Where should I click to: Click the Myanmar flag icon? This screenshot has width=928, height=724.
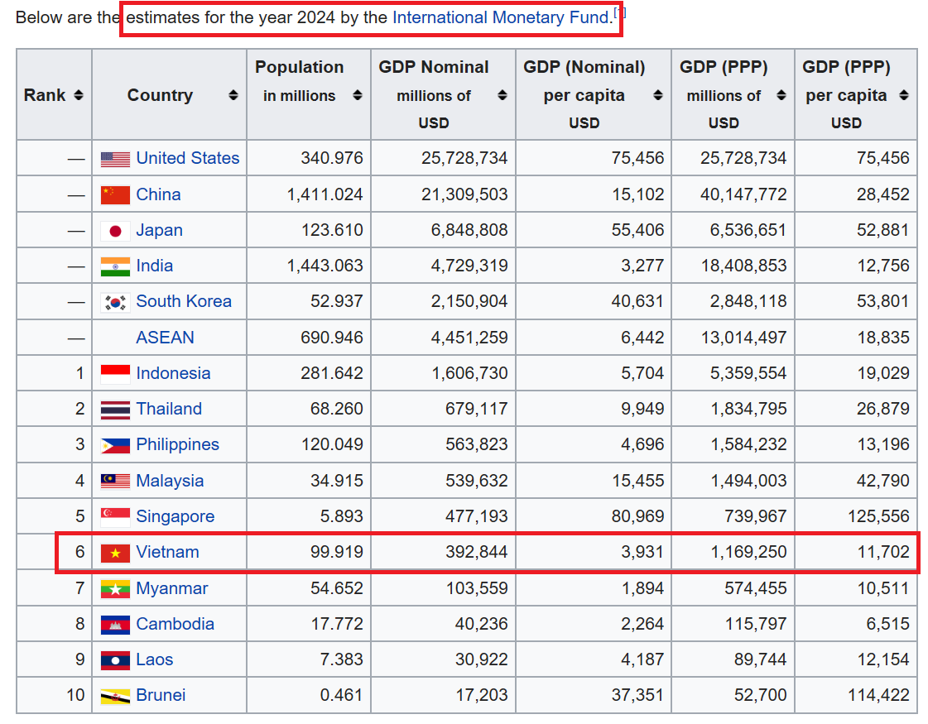[x=115, y=588]
